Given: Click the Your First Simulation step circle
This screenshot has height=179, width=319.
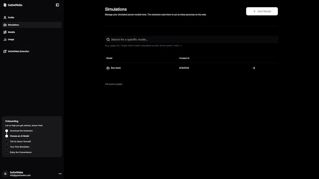Looking at the screenshot, I should 7,147.
